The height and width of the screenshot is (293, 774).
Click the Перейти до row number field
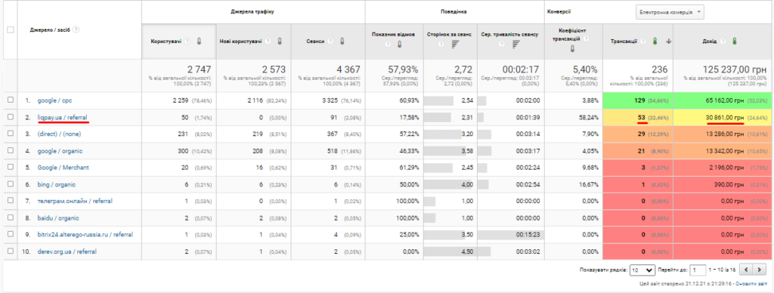coord(698,270)
